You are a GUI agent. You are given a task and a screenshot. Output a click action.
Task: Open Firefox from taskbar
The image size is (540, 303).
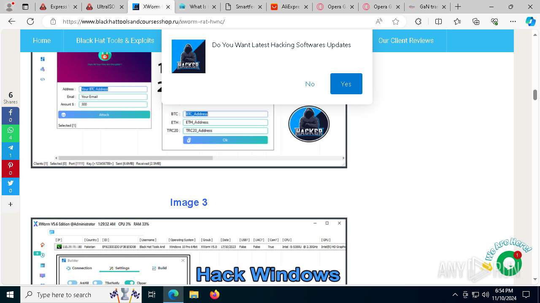(214, 295)
